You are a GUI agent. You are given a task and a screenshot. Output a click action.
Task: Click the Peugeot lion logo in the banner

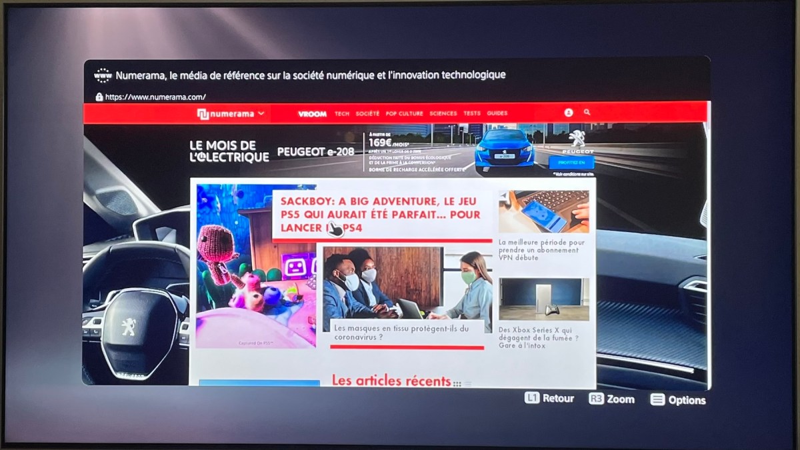tap(577, 138)
